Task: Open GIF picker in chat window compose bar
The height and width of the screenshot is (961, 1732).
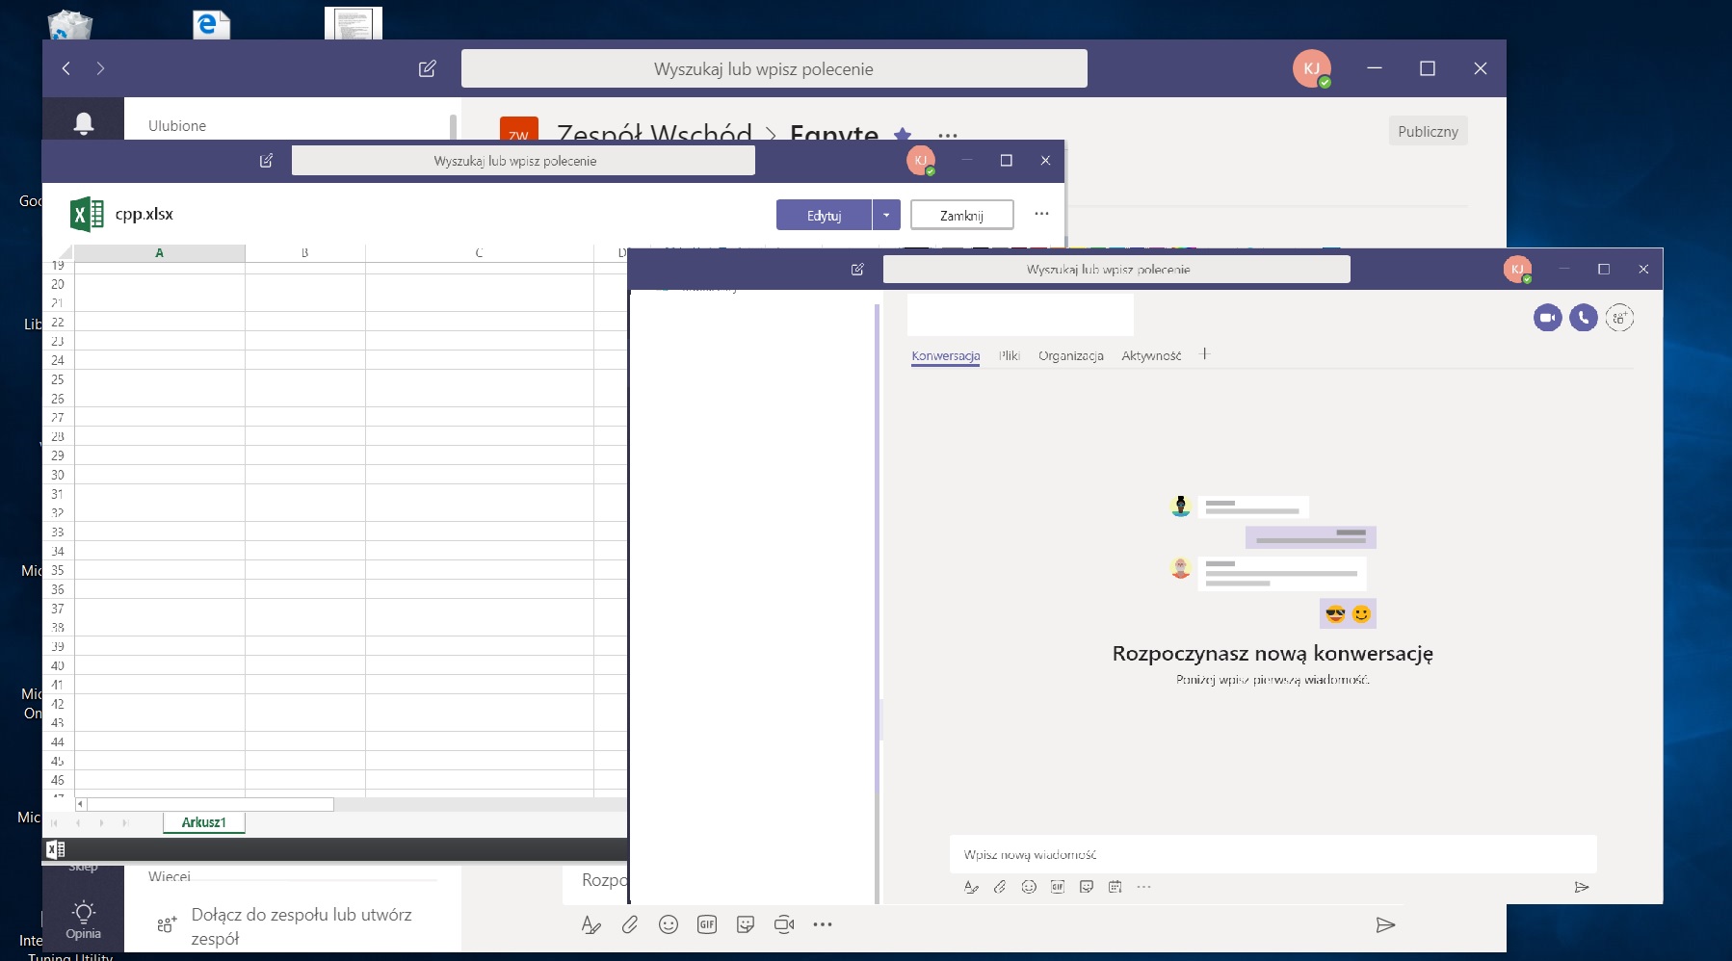Action: click(1058, 887)
